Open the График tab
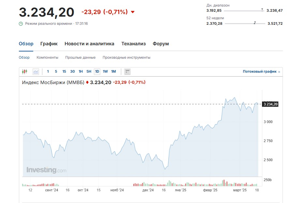The height and width of the screenshot is (203, 291). (x=49, y=44)
